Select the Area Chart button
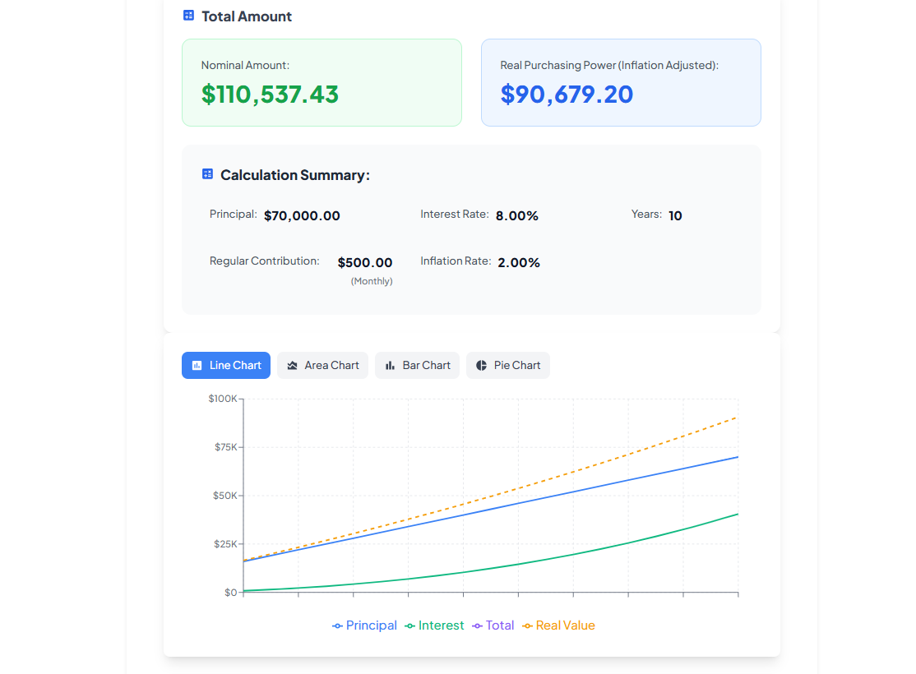 (322, 365)
